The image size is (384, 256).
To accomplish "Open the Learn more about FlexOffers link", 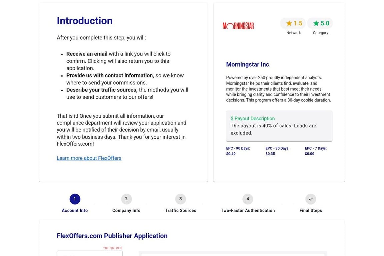I will pyautogui.click(x=89, y=158).
